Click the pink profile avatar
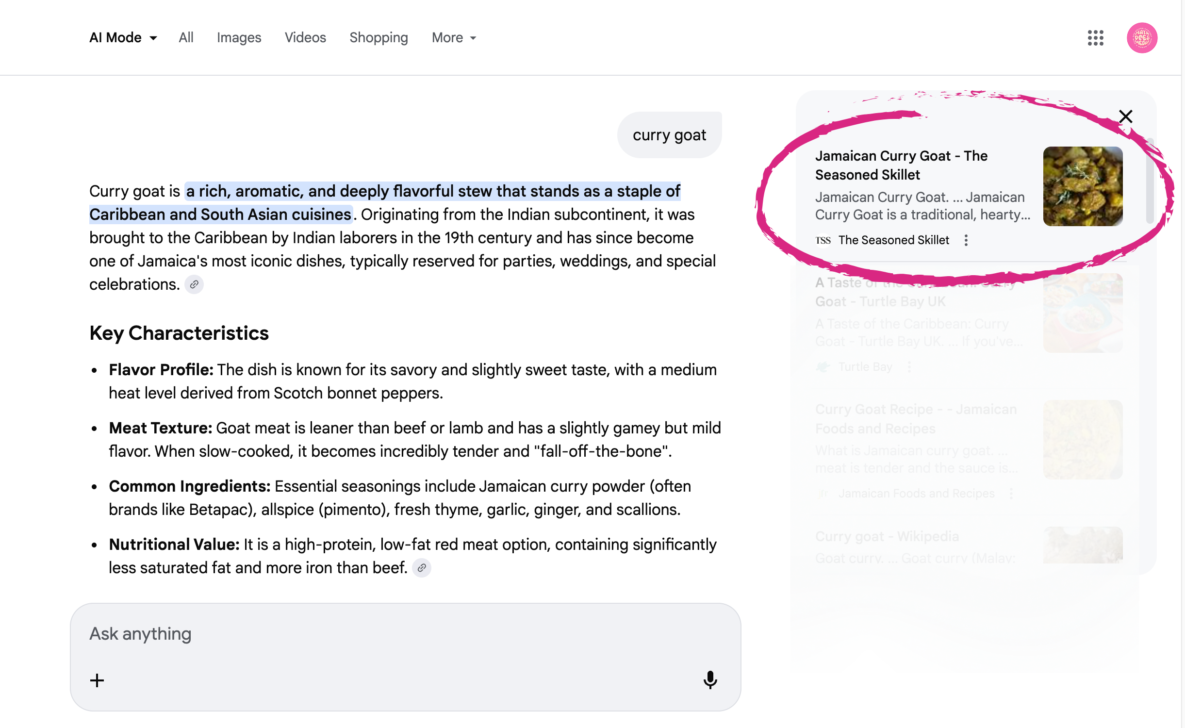This screenshot has width=1185, height=728. (x=1141, y=38)
